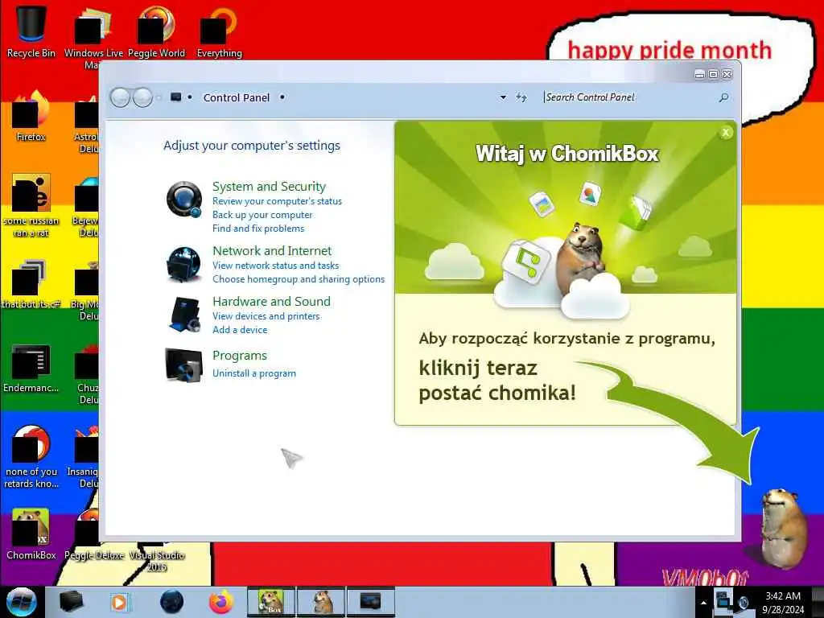The image size is (824, 618).
Task: Open Review your computer's status
Action: point(277,201)
